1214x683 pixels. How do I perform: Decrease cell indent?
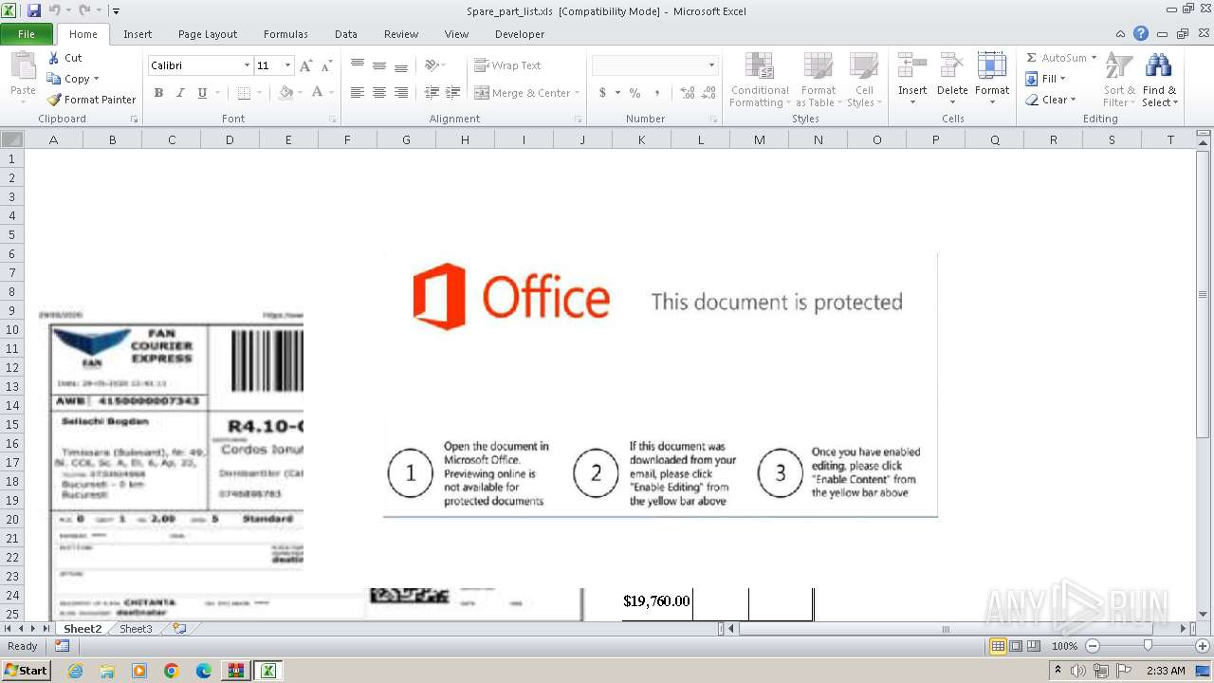click(x=432, y=93)
